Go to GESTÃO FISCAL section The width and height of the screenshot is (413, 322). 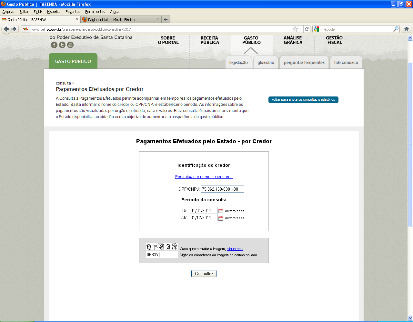tap(335, 40)
